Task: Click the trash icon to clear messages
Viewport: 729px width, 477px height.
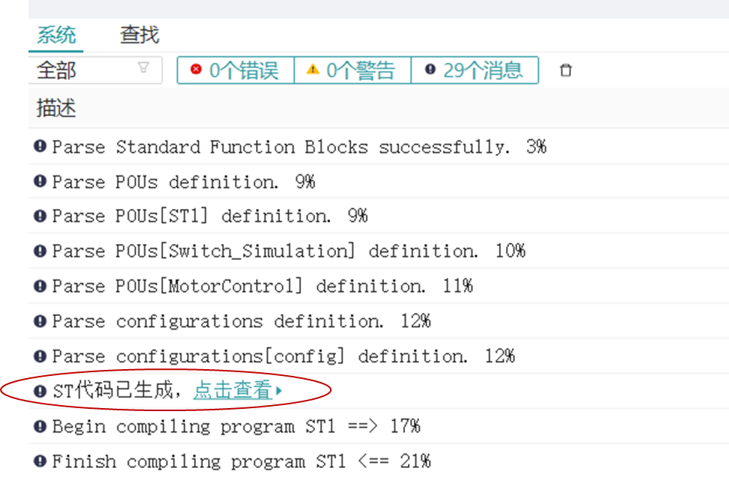Action: click(x=566, y=70)
